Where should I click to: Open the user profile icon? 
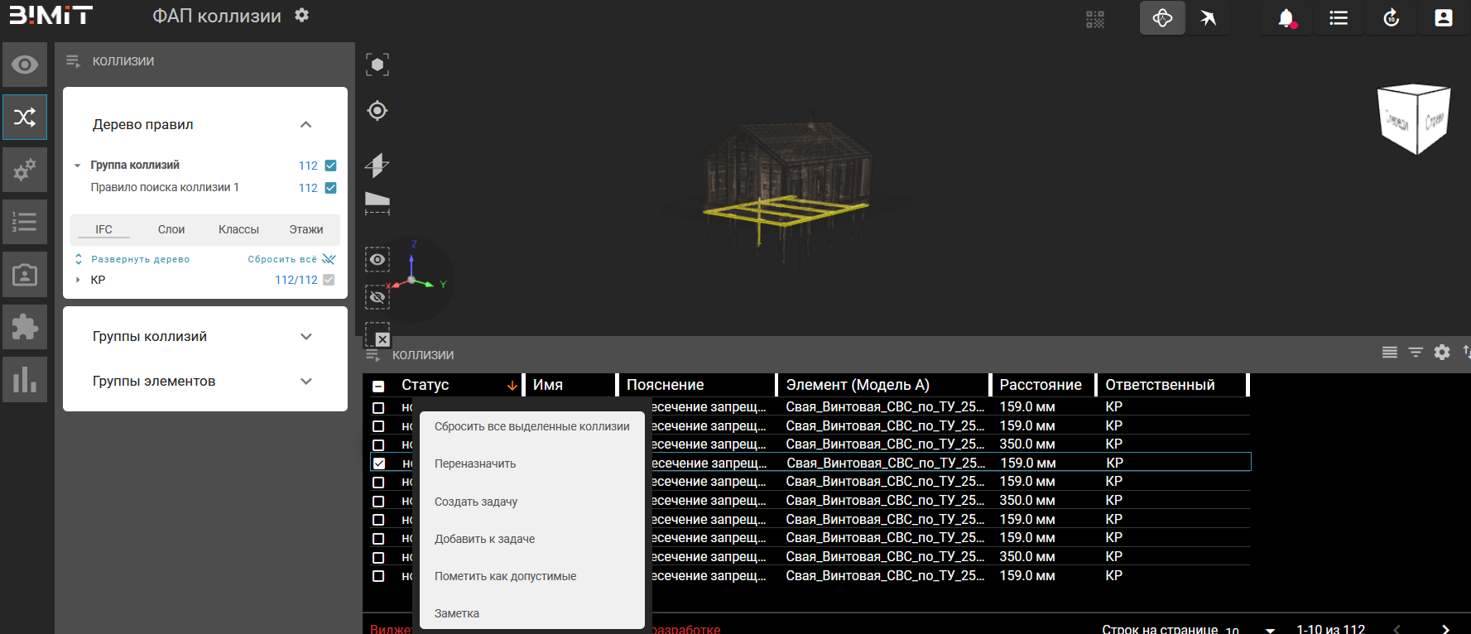[x=1443, y=18]
